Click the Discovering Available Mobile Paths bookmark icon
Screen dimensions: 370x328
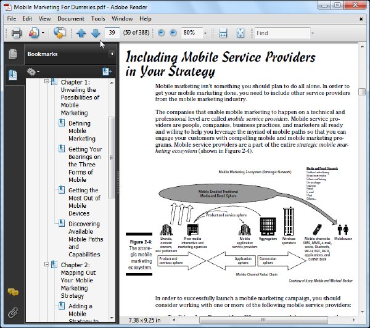(x=62, y=223)
